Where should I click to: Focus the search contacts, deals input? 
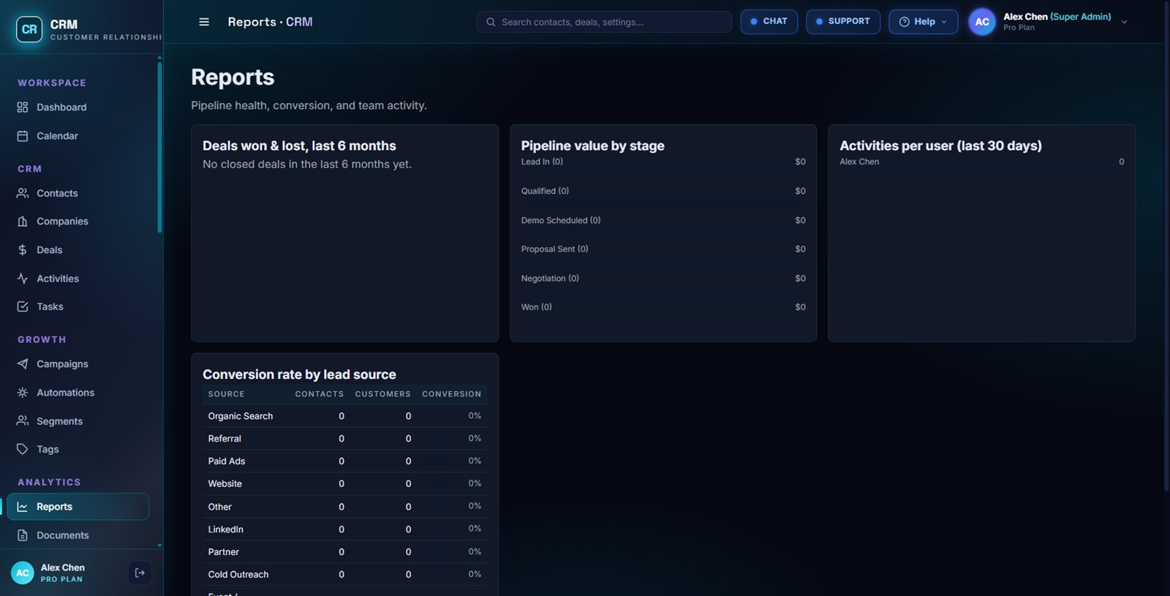[604, 22]
